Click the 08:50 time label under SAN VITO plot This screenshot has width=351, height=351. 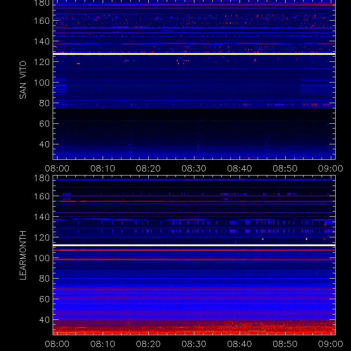pos(285,168)
